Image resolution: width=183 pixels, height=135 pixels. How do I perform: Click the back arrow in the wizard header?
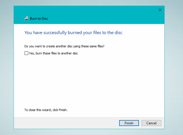click(x=18, y=18)
